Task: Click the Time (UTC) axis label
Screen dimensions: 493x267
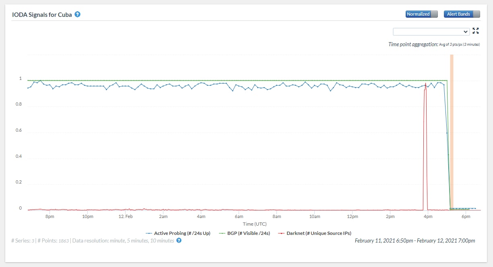Action: tap(254, 224)
